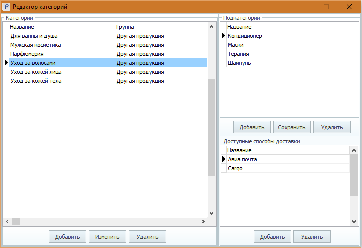Click the app icon in title bar
Screen dimensions: 362x248
click(x=7, y=7)
